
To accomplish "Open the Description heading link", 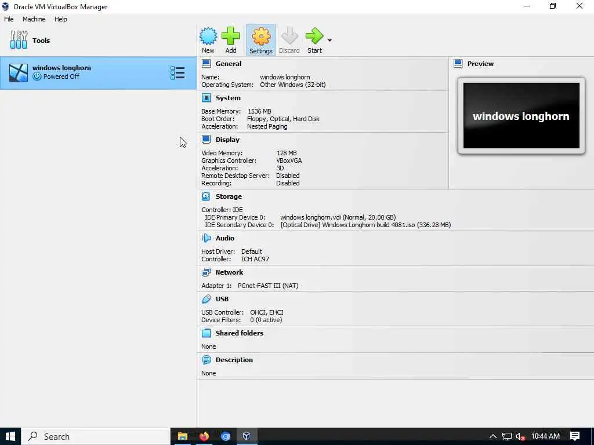I will pos(234,360).
